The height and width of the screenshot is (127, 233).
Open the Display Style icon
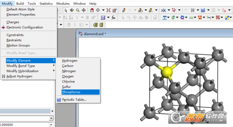click(114, 10)
